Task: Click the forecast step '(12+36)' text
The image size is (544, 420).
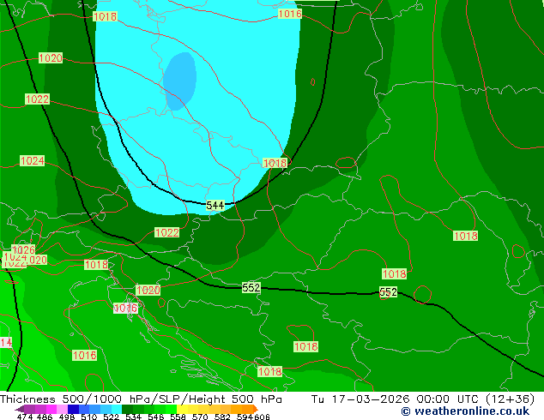Action: point(510,399)
